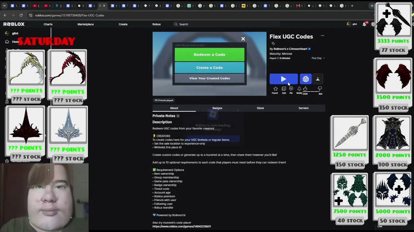Open a new browser tab

point(352,5)
